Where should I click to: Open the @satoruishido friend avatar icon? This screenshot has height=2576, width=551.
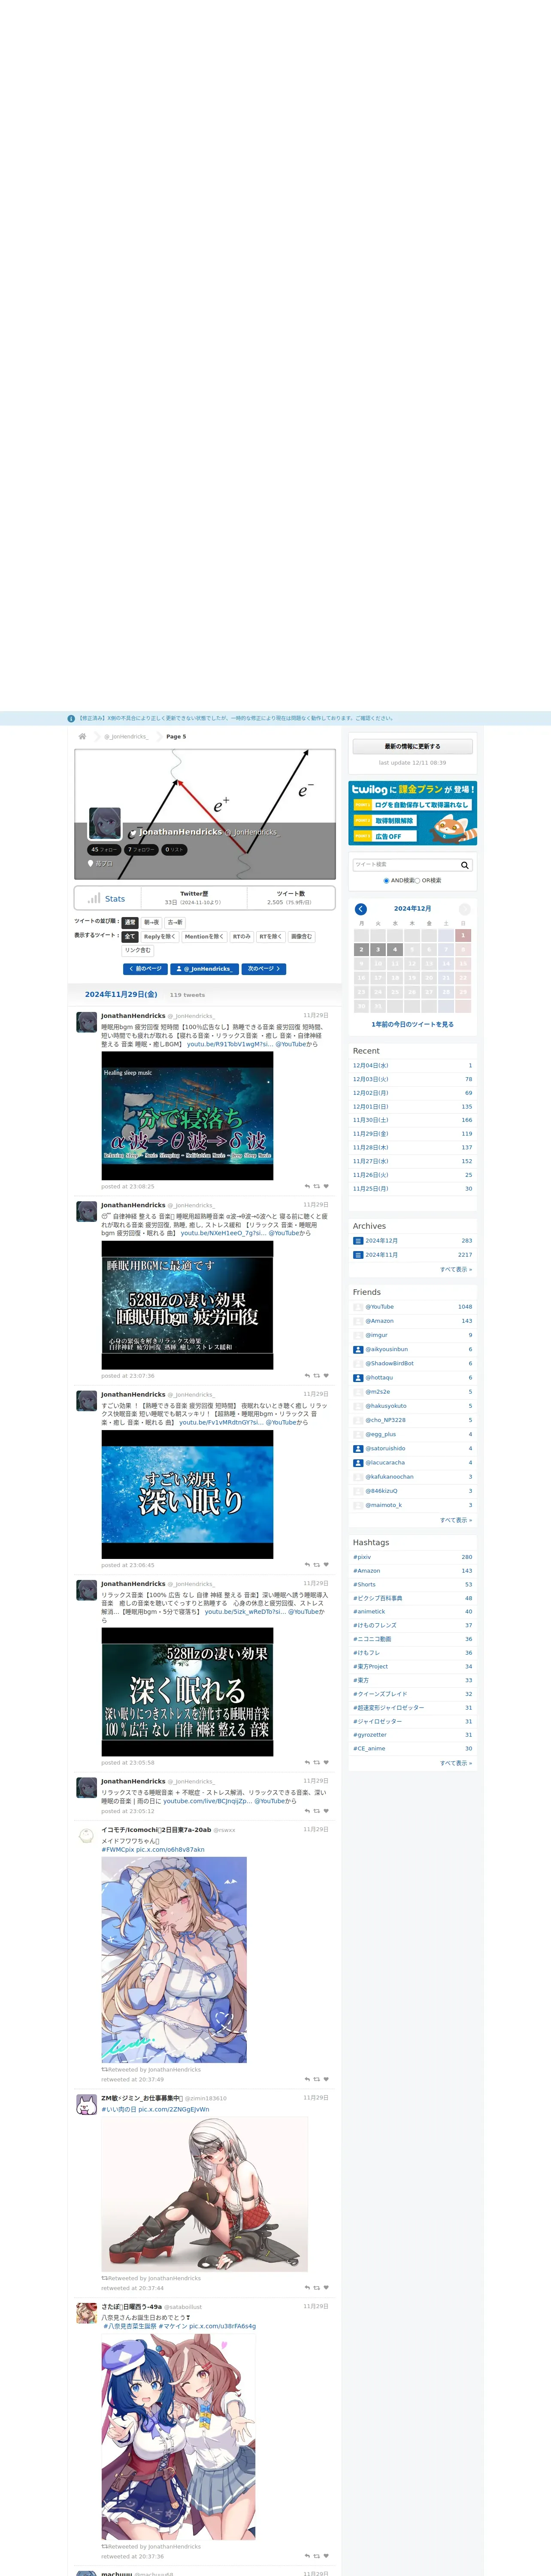pyautogui.click(x=358, y=1448)
